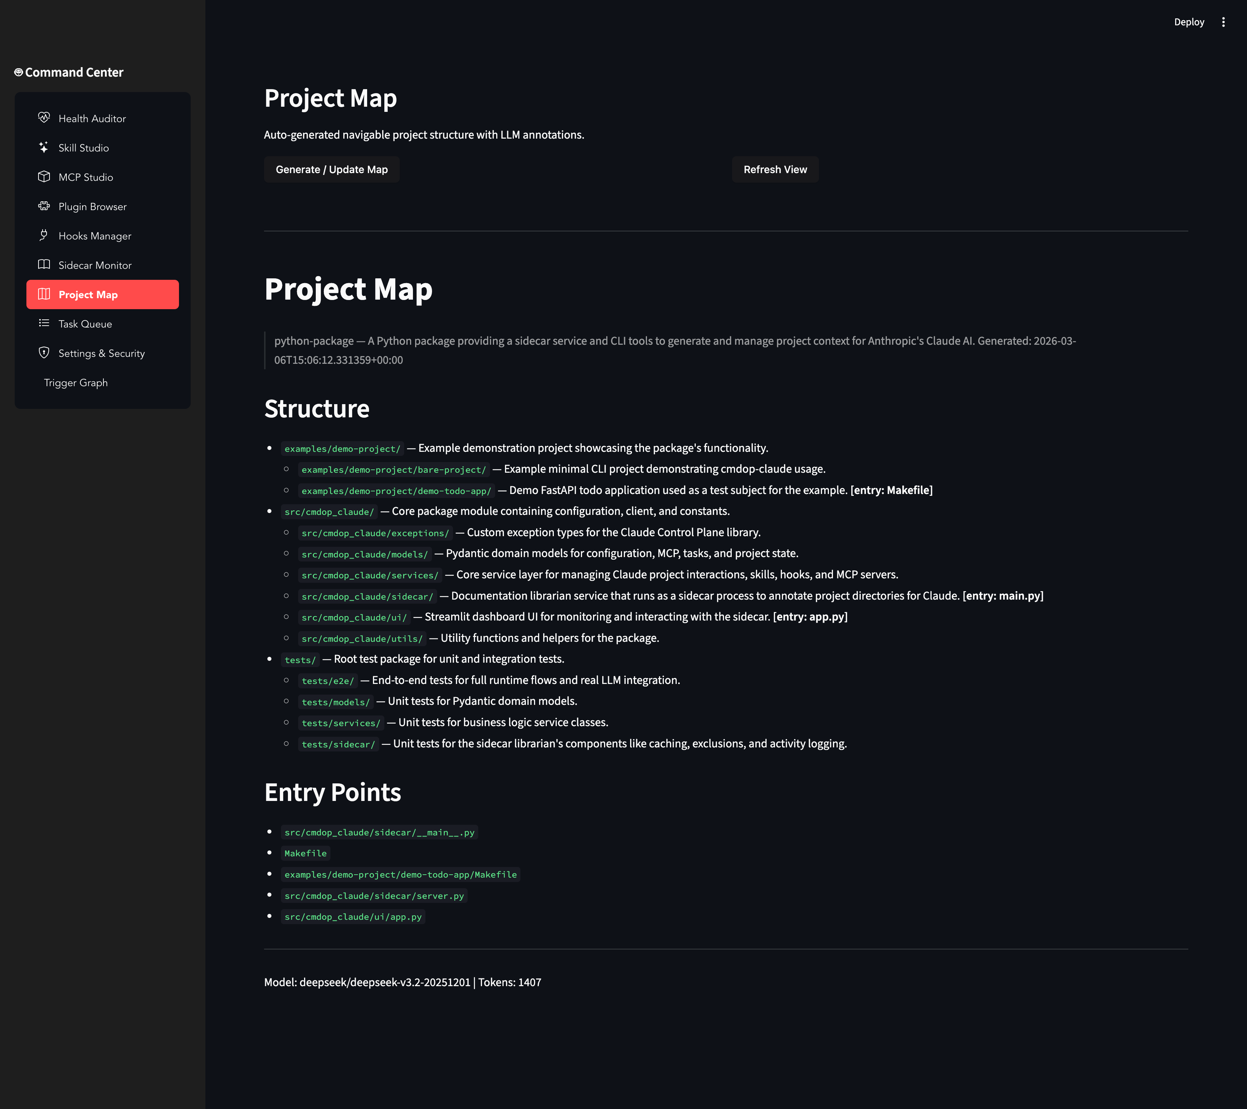
Task: Click the Task Queue list icon
Action: (x=44, y=323)
